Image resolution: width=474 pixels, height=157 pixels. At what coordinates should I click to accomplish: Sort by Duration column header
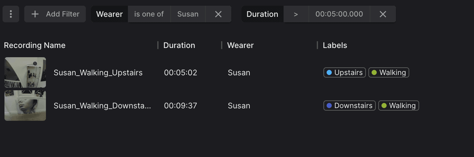coord(179,45)
